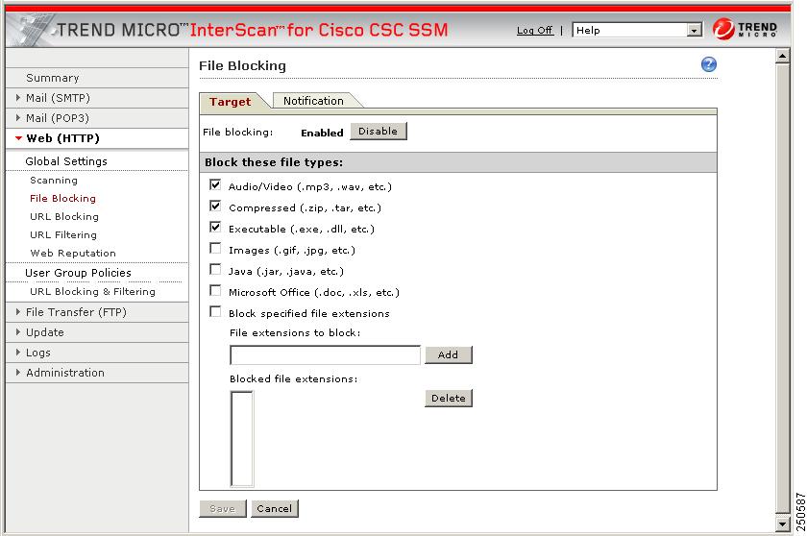Image resolution: width=807 pixels, height=536 pixels.
Task: Click the Disable file blocking button
Action: [379, 132]
